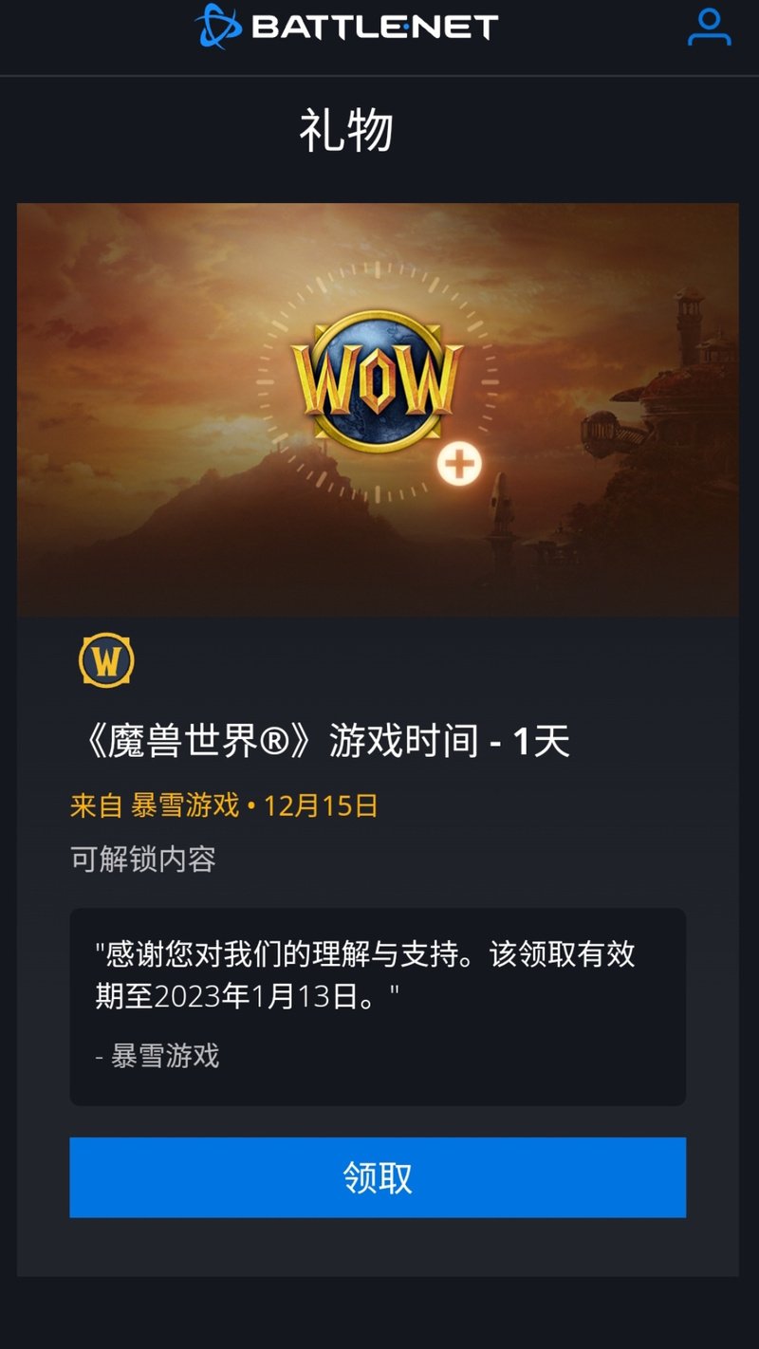Open the account profile icon

(x=709, y=28)
